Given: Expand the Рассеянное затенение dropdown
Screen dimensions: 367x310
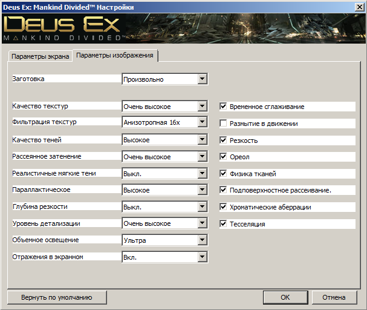Looking at the screenshot, I should tap(165, 157).
